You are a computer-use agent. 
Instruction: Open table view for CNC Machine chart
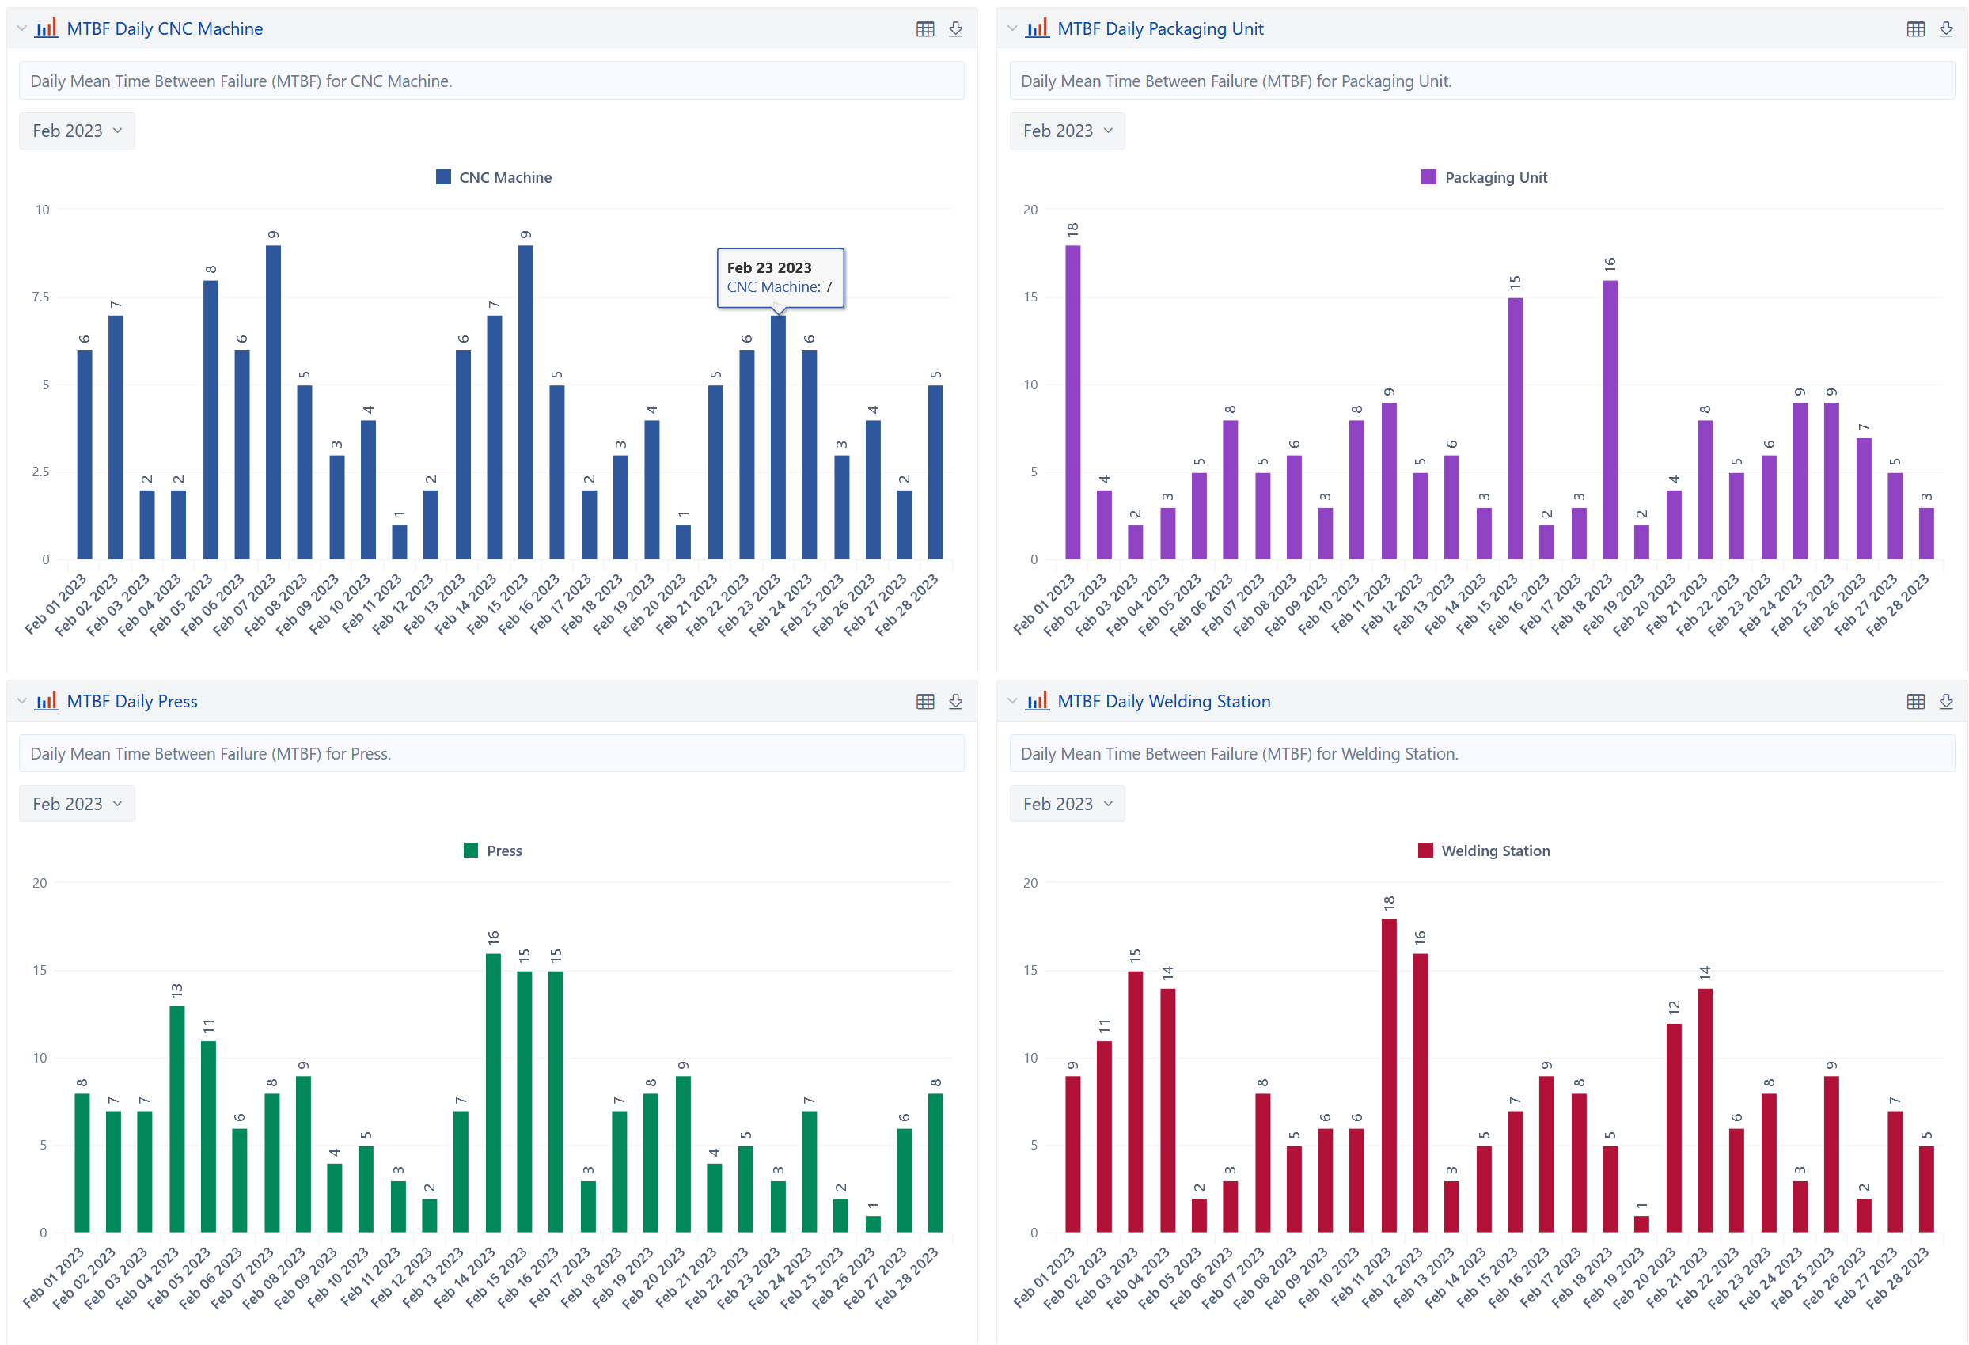(x=925, y=28)
